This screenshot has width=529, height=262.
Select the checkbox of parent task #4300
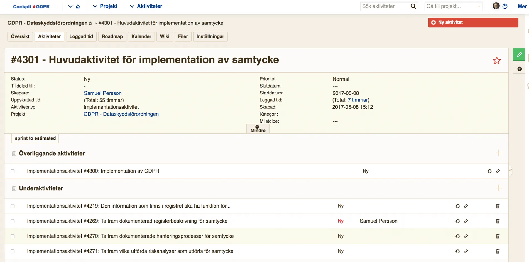click(13, 171)
